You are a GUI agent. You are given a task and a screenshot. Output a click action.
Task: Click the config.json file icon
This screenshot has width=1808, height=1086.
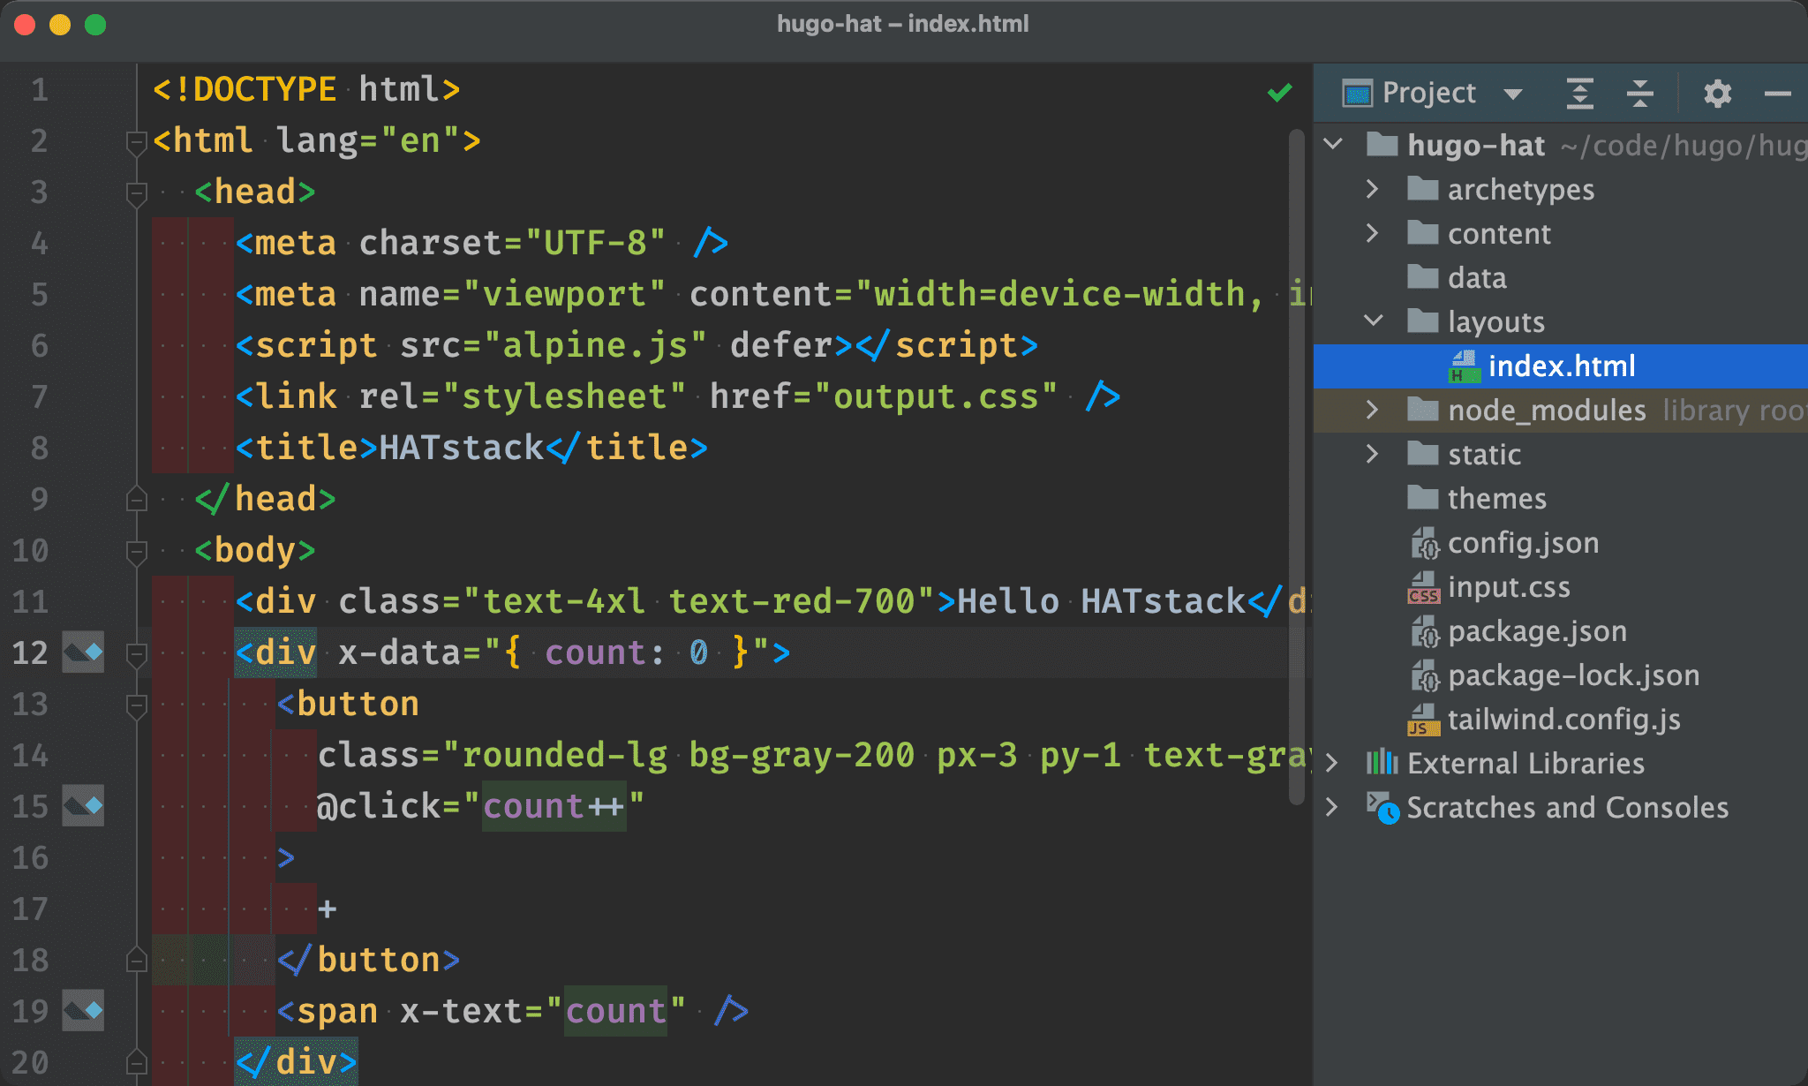coord(1424,543)
